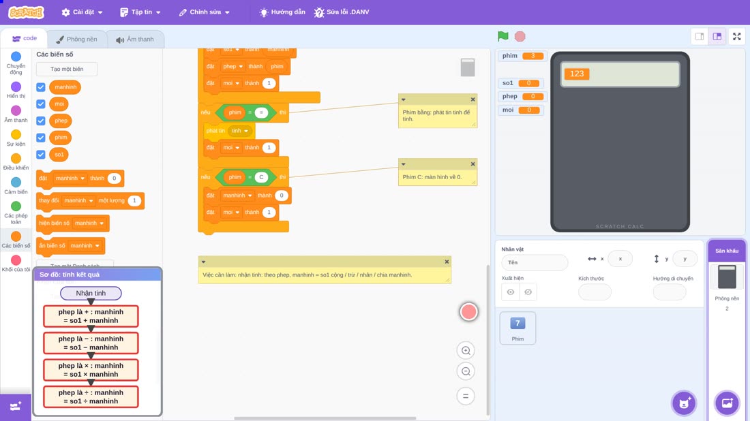
Task: Open the choose sprite button
Action: pyautogui.click(x=684, y=403)
